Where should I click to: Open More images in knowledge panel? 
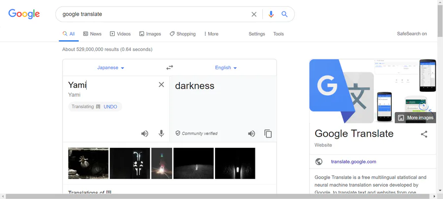pos(415,118)
